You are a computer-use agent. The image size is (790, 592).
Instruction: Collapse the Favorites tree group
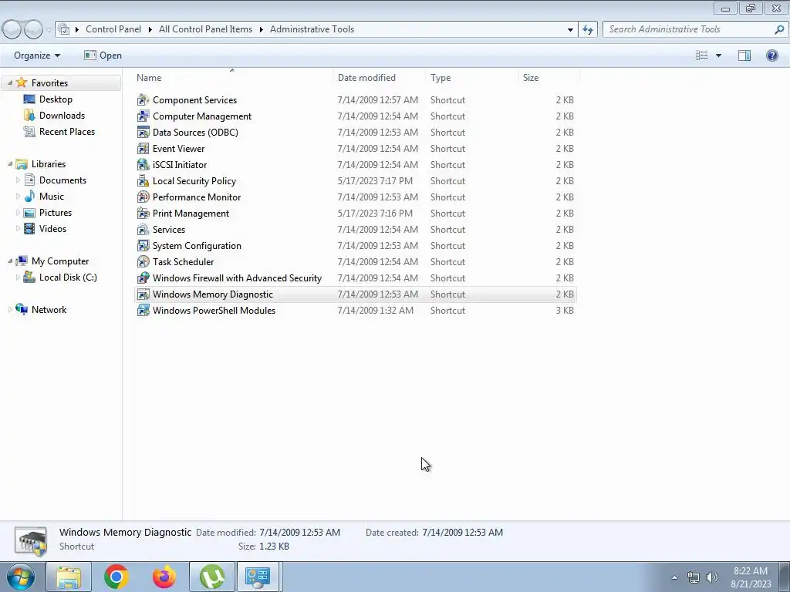[10, 82]
